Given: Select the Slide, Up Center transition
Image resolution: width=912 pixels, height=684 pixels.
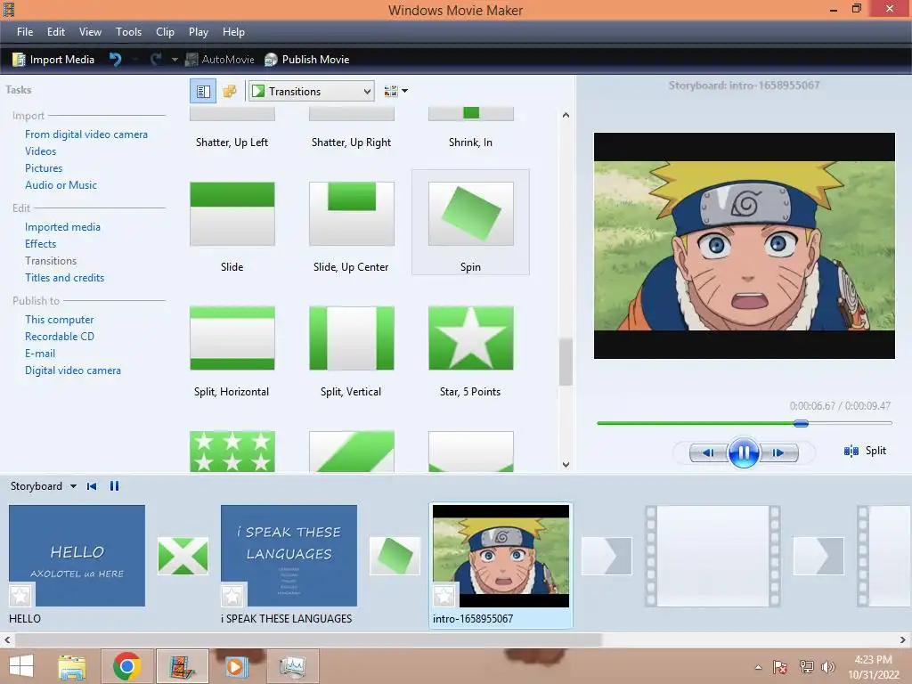Looking at the screenshot, I should (351, 214).
